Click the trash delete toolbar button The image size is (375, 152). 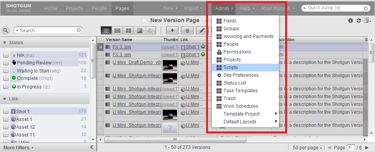click(x=187, y=30)
